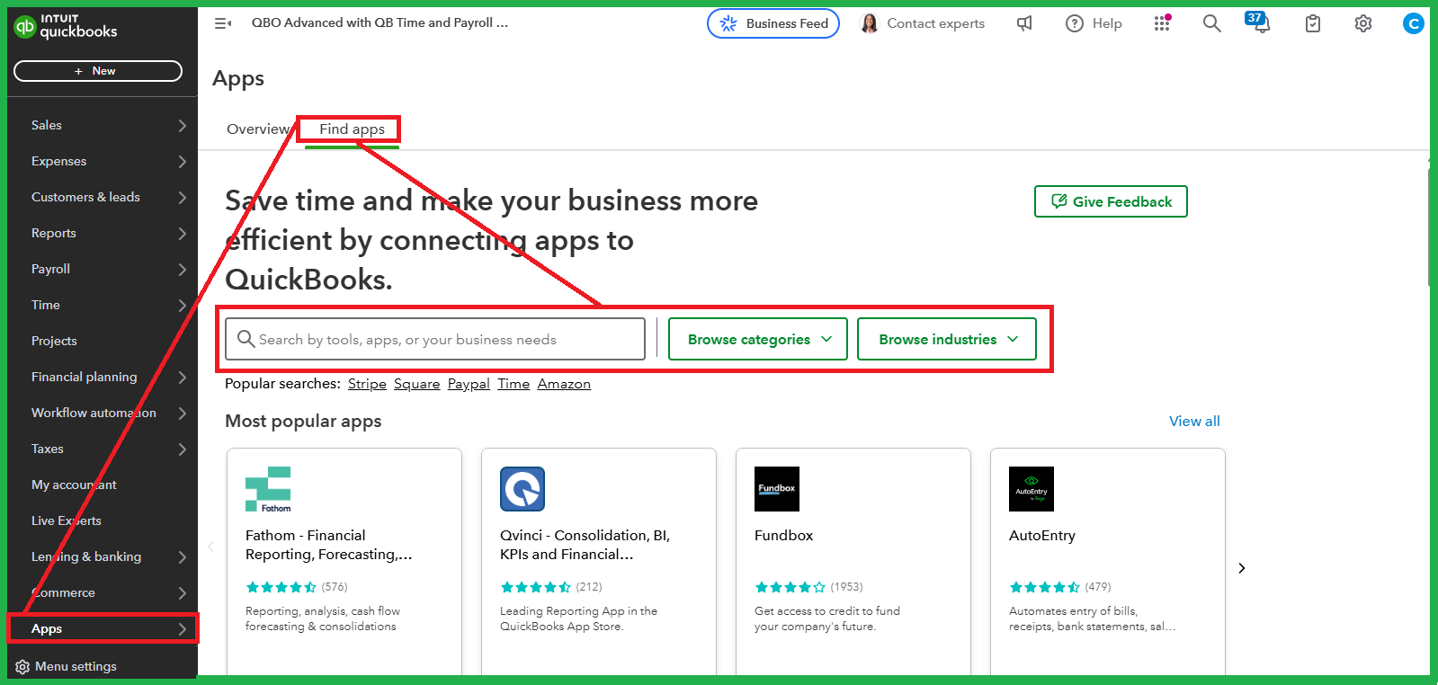Click the QuickBooks logo icon
Screen dimensions: 1438x685
[x=25, y=28]
